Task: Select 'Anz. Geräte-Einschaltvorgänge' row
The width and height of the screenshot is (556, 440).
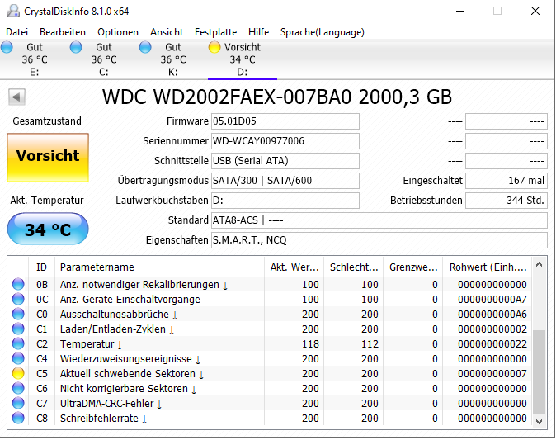Action: (x=270, y=299)
